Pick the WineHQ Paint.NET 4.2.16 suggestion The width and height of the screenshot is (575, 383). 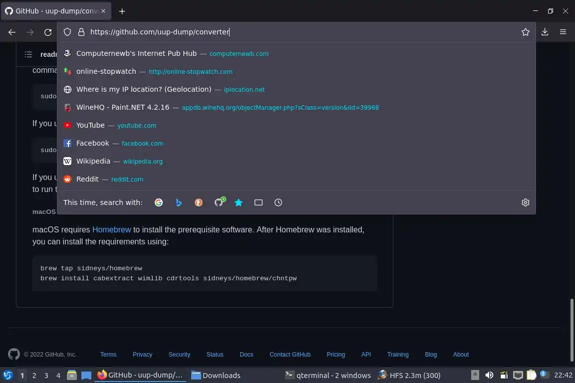(x=296, y=107)
